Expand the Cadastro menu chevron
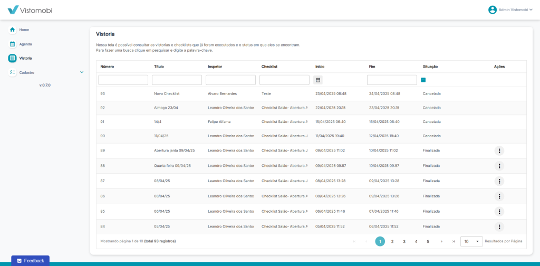The image size is (540, 266). (x=82, y=72)
